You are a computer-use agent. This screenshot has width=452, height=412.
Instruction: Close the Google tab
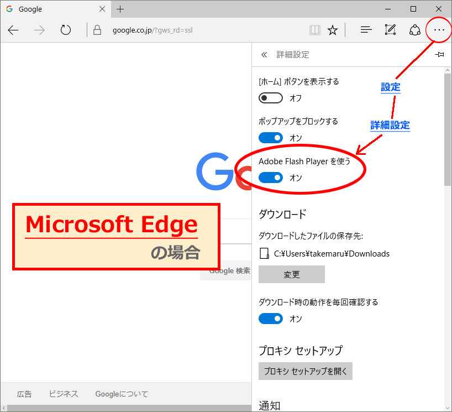coord(102,9)
